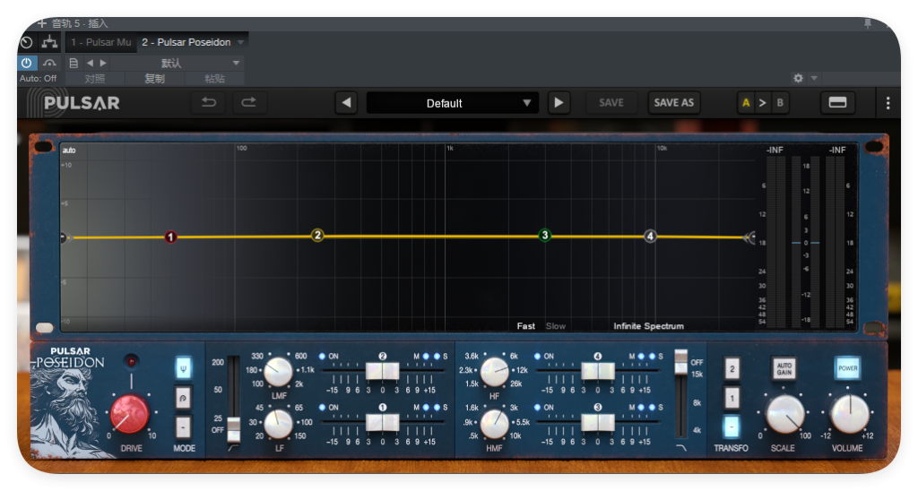Click the high-pass filter fader handle

click(234, 429)
